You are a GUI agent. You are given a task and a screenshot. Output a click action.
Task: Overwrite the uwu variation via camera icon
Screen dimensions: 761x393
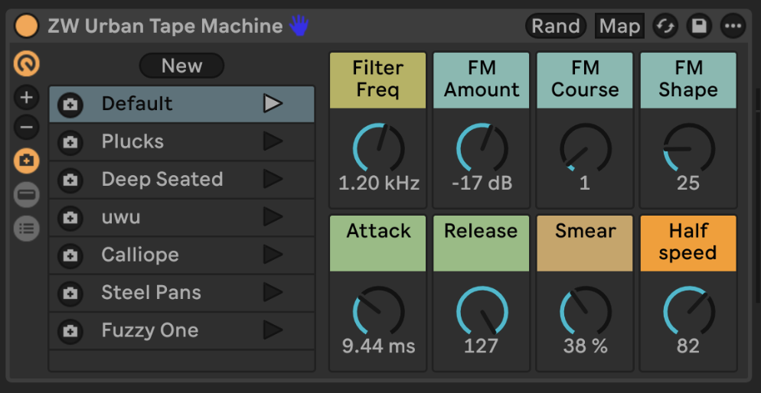click(70, 218)
